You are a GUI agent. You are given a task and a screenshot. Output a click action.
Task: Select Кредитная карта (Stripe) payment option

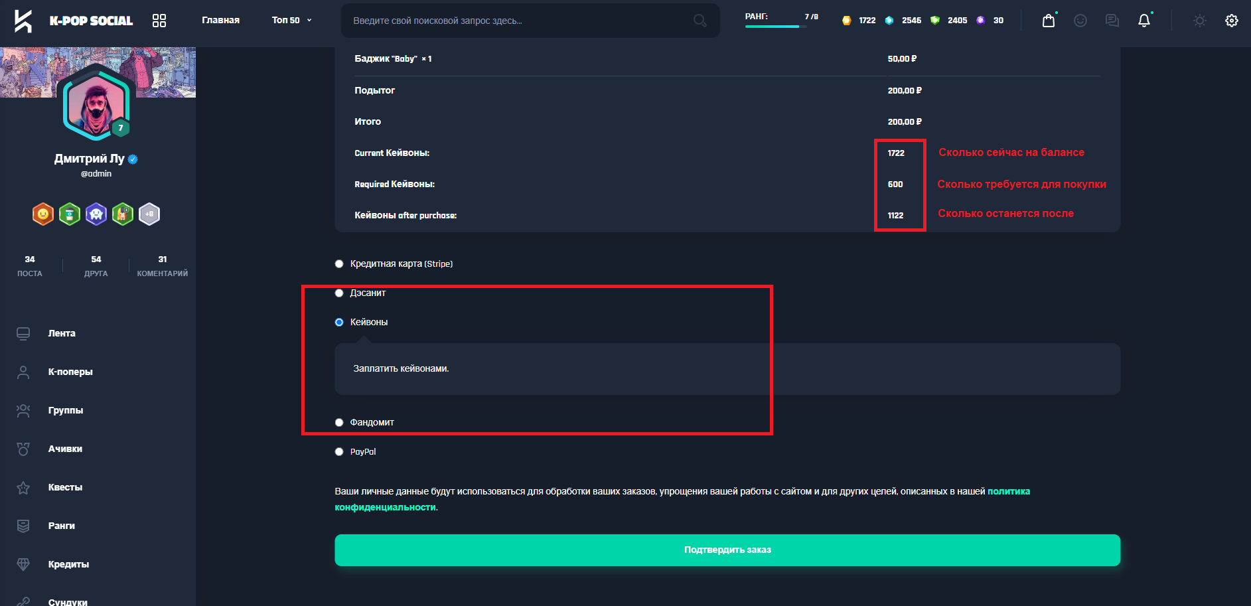click(339, 264)
